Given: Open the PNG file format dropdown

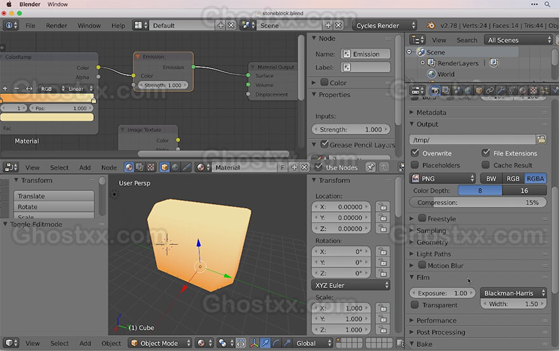Looking at the screenshot, I should pos(442,178).
